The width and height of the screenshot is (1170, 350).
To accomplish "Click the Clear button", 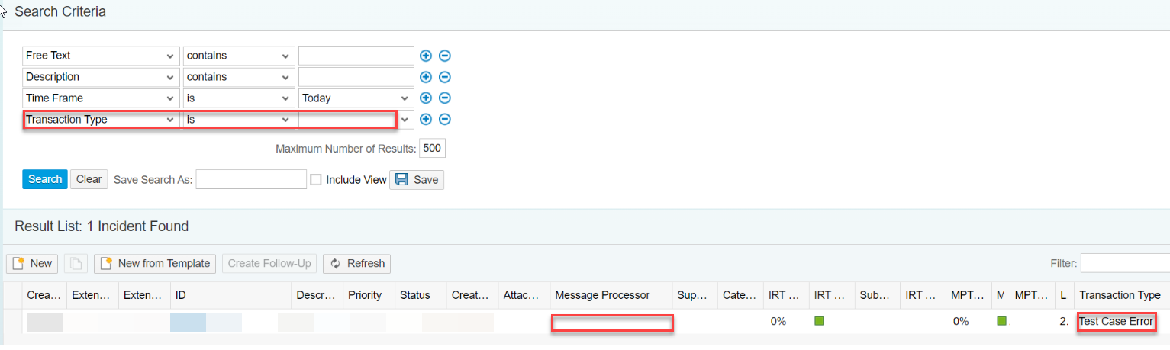I will (x=89, y=179).
